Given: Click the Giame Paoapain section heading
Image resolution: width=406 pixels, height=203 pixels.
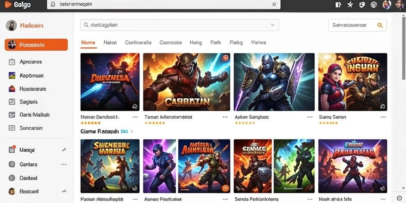Looking at the screenshot, I should click(100, 132).
